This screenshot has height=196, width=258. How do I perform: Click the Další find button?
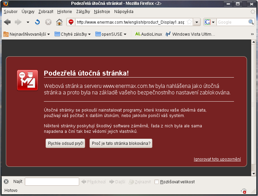(x=117, y=182)
